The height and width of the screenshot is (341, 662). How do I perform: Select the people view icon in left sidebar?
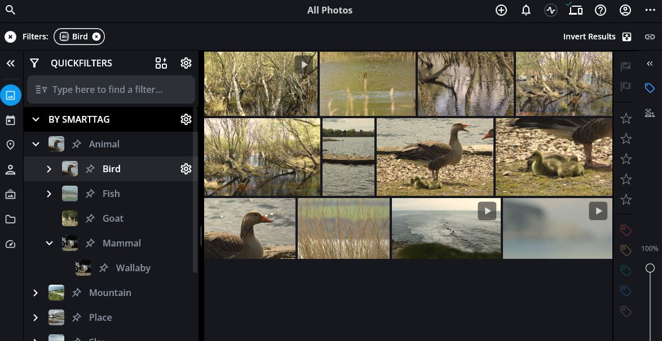pyautogui.click(x=10, y=169)
